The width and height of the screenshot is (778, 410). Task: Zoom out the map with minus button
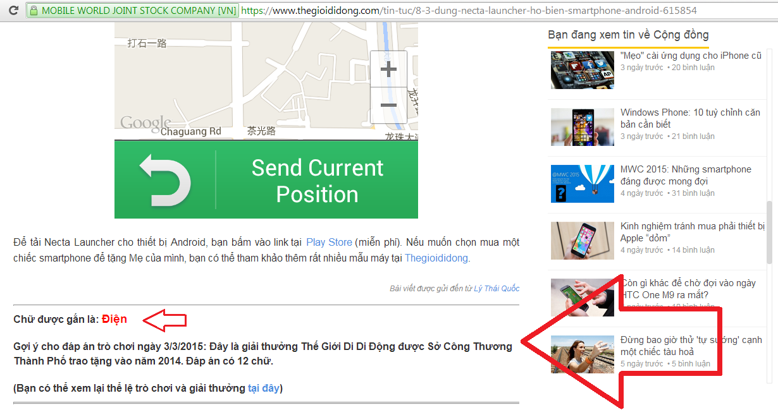[388, 106]
